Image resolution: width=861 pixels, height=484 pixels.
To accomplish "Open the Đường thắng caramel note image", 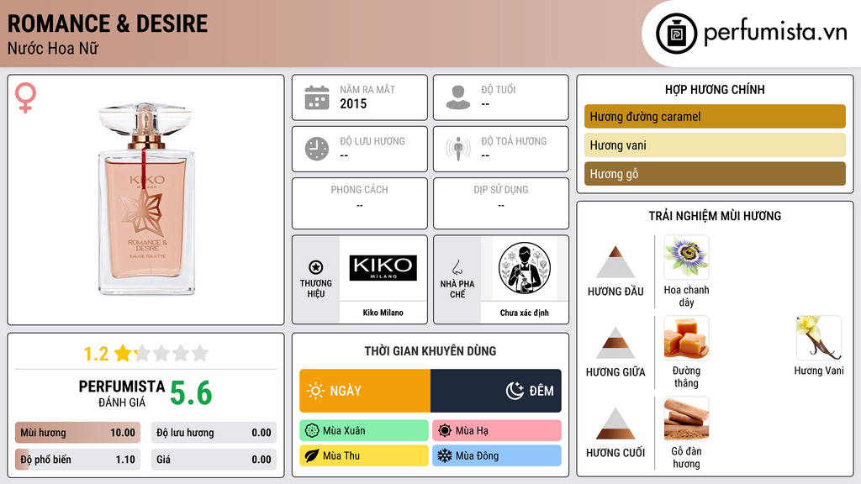I will click(686, 338).
